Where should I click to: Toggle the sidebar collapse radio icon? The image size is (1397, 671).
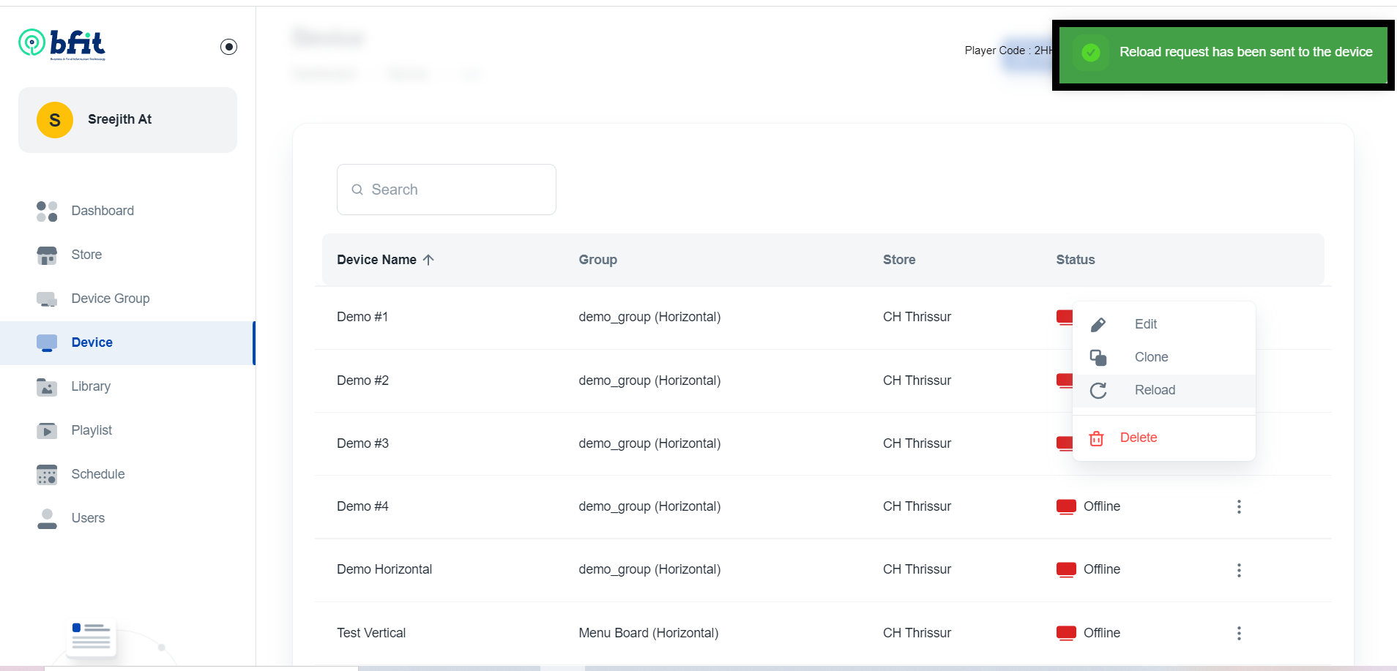228,47
